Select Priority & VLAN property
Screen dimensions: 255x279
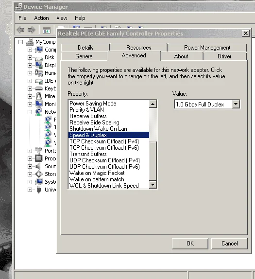pyautogui.click(x=108, y=110)
